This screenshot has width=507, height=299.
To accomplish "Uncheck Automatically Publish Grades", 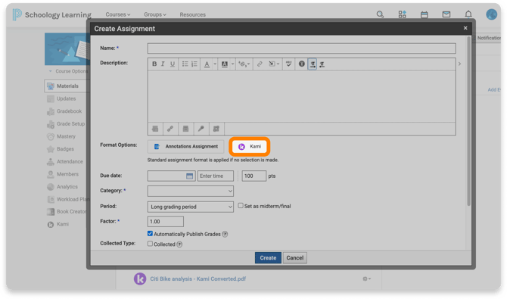I will tap(150, 233).
